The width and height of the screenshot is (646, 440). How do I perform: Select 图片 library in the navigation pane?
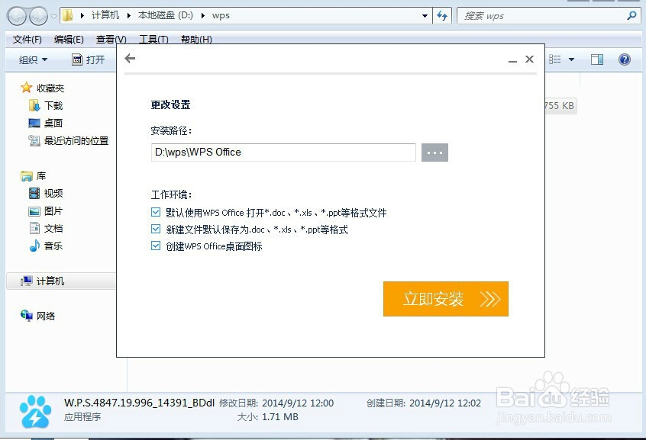tap(53, 211)
